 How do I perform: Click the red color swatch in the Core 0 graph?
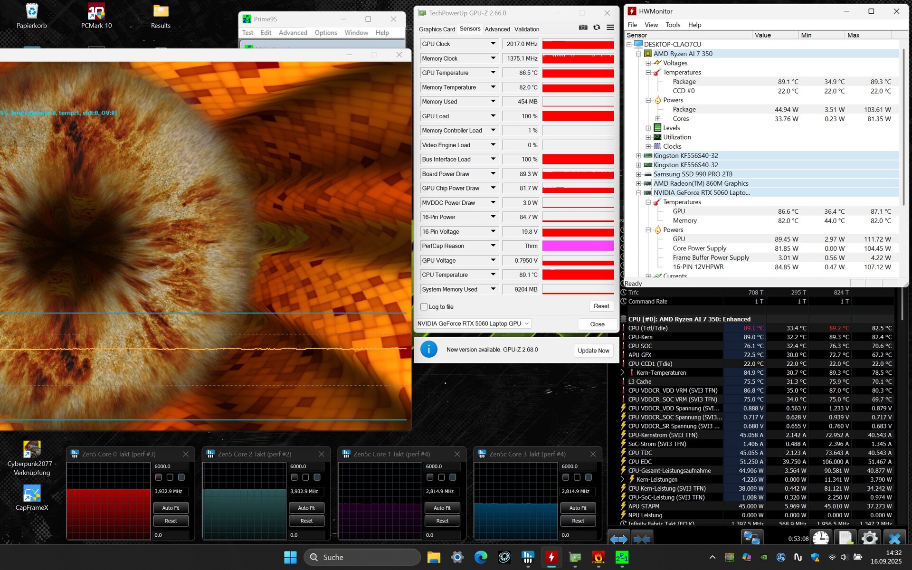159,477
